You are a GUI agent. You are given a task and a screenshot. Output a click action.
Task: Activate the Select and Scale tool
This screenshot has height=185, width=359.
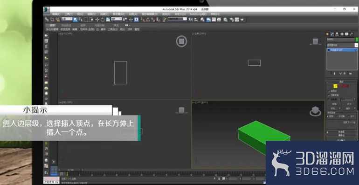click(x=108, y=20)
